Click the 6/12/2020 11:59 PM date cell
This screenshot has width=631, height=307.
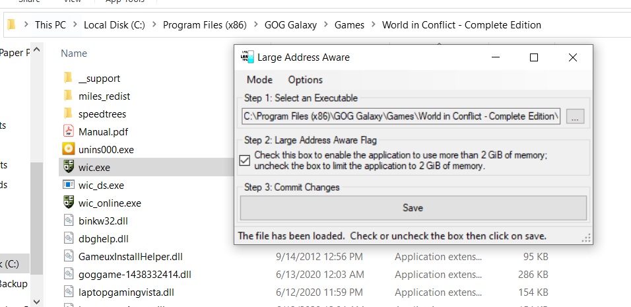[319, 292]
